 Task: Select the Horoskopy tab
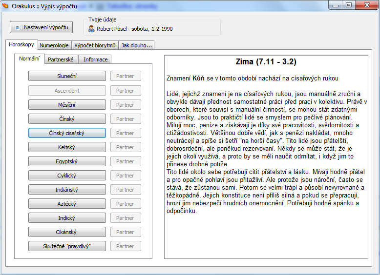(21, 45)
